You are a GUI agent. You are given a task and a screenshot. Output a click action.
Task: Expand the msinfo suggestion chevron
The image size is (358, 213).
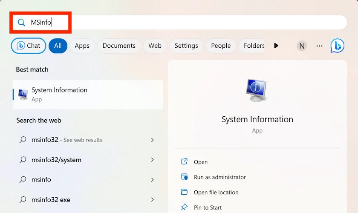pos(152,180)
